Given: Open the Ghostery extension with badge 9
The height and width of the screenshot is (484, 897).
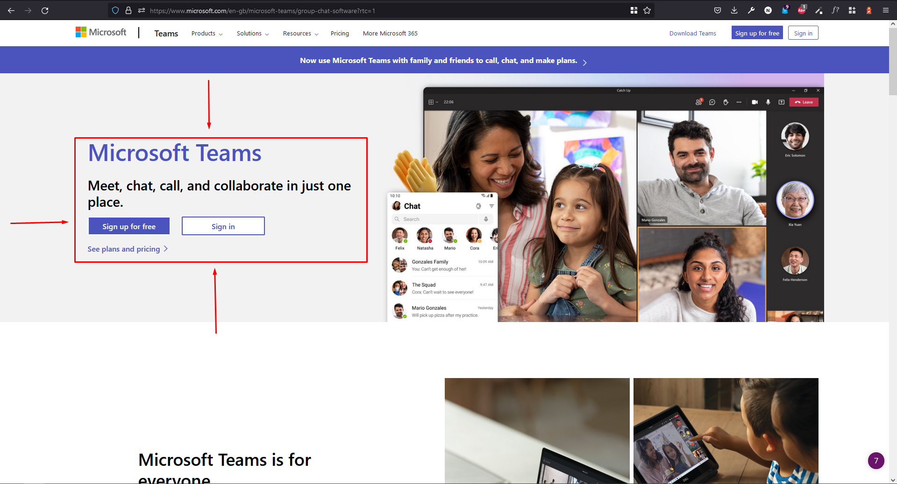Looking at the screenshot, I should (x=785, y=10).
